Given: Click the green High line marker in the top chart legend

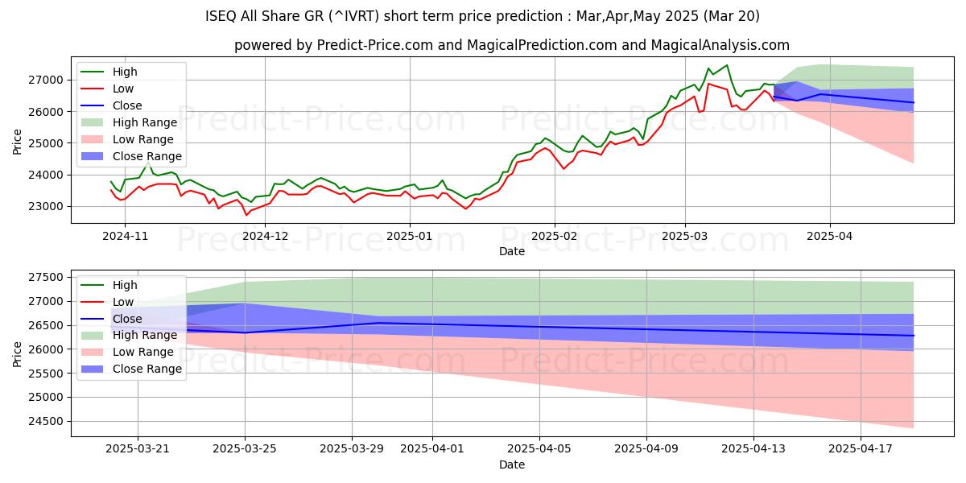Looking at the screenshot, I should coord(93,72).
